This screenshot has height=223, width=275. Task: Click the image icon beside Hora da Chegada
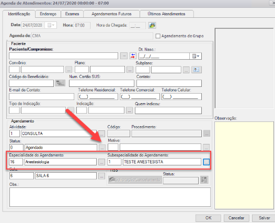pyautogui.click(x=152, y=25)
